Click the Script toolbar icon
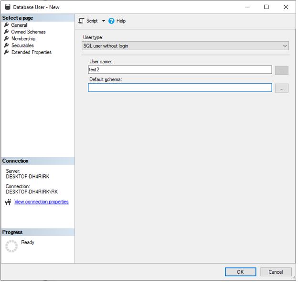Image resolution: width=298 pixels, height=282 pixels. click(82, 21)
